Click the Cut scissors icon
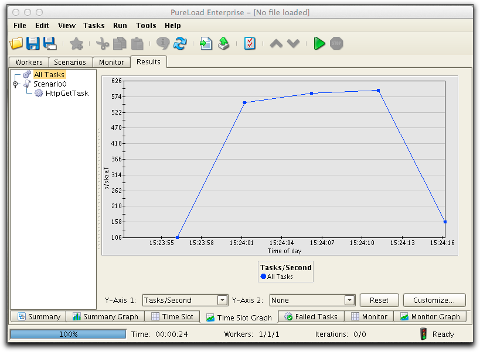The width and height of the screenshot is (480, 352). 102,43
